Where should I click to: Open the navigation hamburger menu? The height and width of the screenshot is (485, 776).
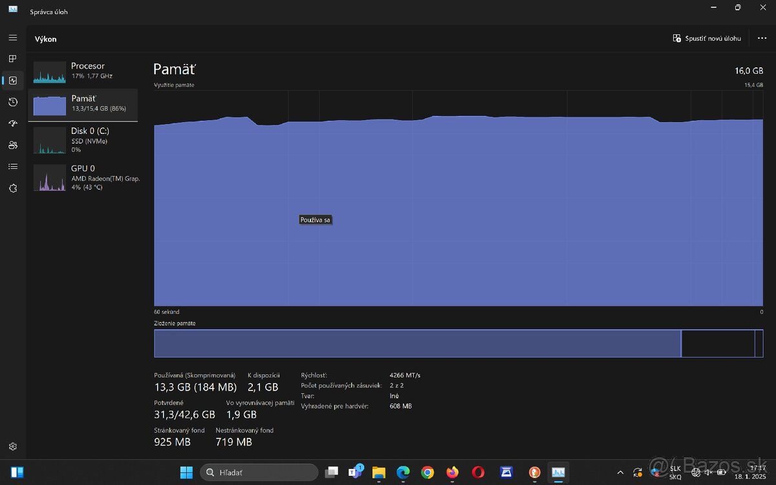pyautogui.click(x=12, y=38)
